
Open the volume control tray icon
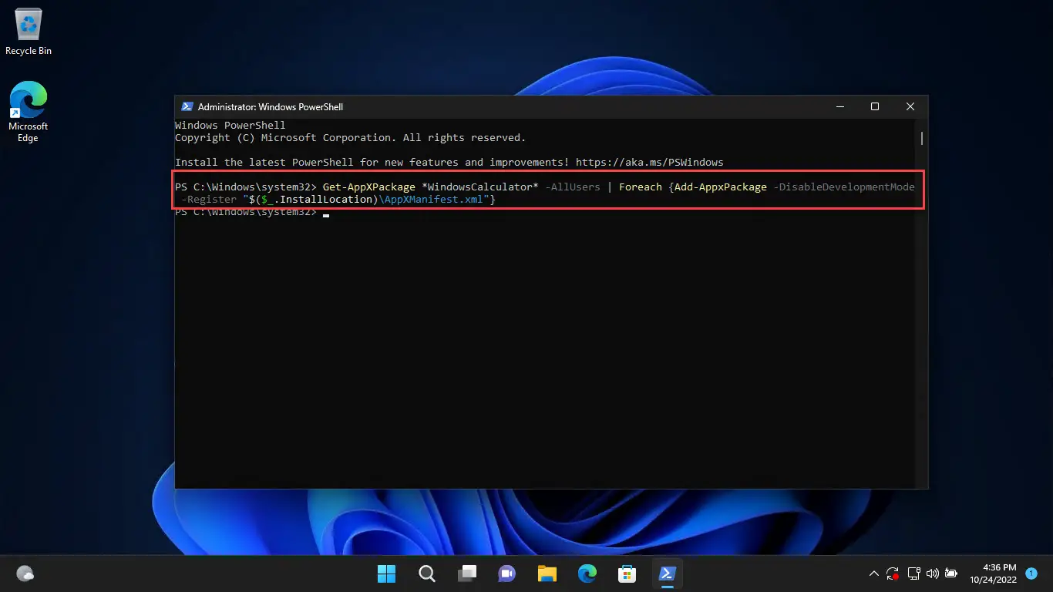click(932, 573)
